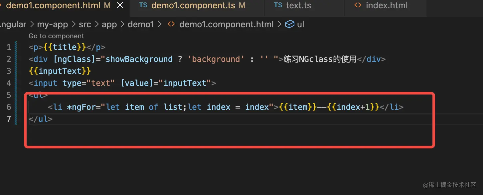
Task: Click demo1.component.html file name in breadcrumbs
Action: coord(226,24)
